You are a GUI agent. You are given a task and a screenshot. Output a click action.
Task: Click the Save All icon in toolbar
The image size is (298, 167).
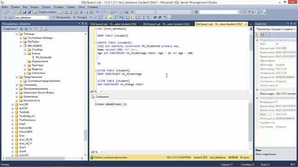29,12
